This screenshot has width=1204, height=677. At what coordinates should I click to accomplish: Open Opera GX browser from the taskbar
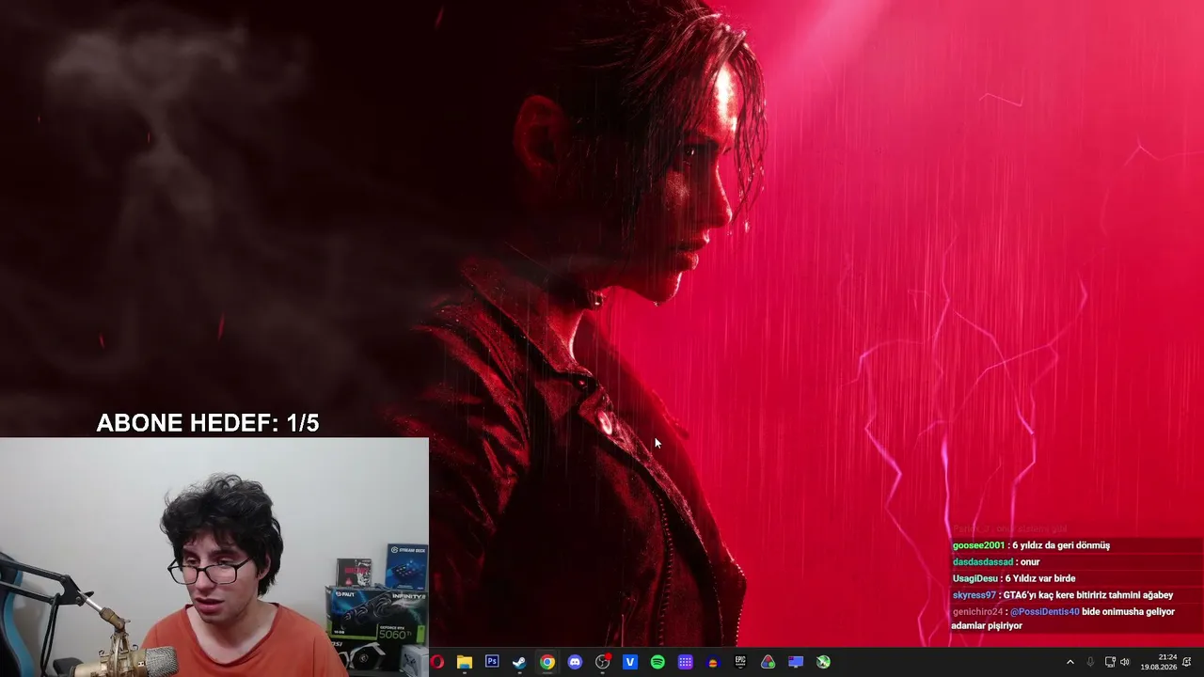click(x=436, y=662)
